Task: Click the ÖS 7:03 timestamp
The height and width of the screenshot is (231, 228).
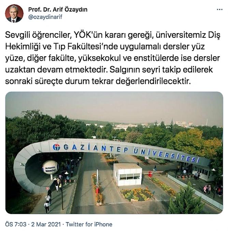Action: click(x=16, y=225)
